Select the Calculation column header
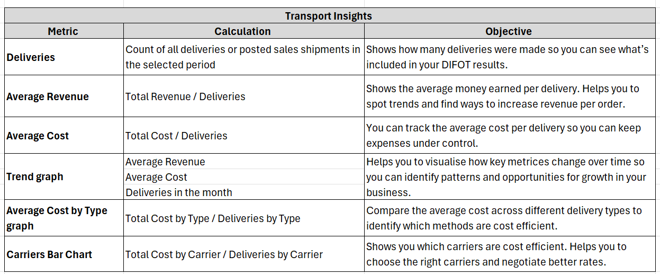The image size is (660, 274). [242, 31]
